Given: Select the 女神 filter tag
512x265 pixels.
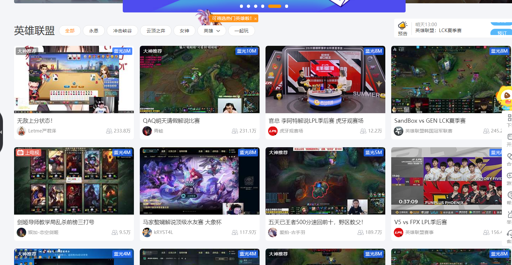Looking at the screenshot, I should click(184, 31).
